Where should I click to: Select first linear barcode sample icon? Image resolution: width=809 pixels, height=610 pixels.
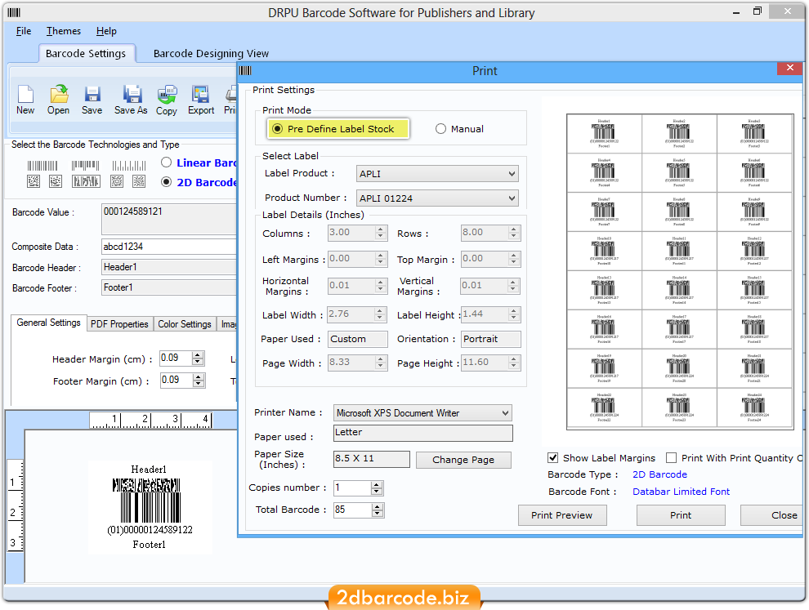click(x=42, y=166)
